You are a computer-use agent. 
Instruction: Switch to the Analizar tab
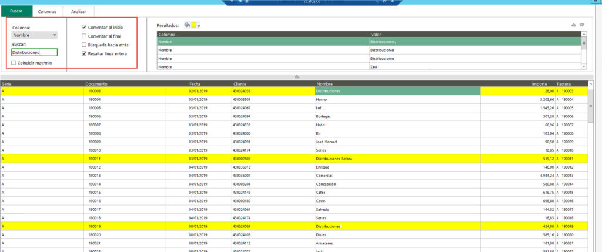79,12
